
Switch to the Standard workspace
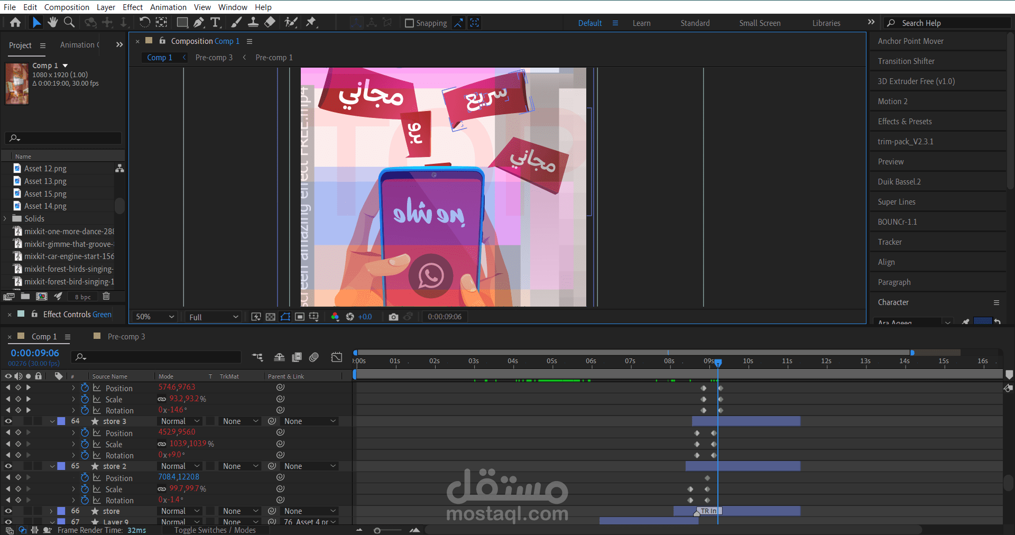click(x=695, y=23)
